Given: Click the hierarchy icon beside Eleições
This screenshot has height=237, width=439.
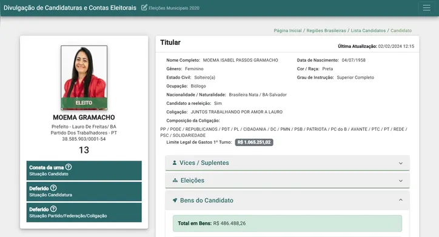Looking at the screenshot, I should (x=175, y=181).
